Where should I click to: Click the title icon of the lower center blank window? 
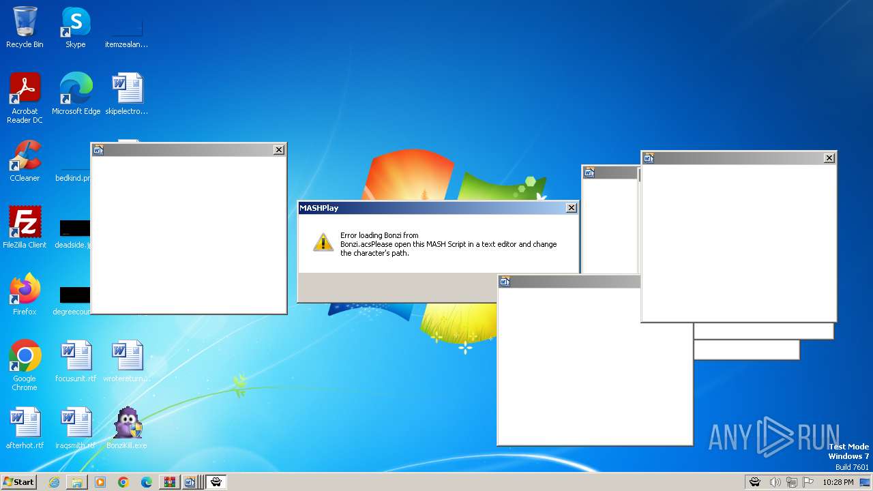coord(505,282)
